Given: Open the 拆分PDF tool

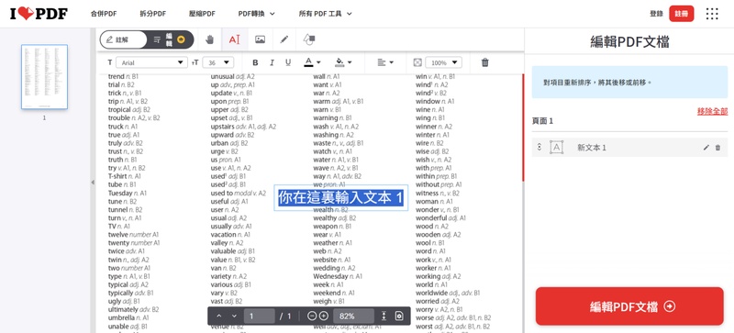Looking at the screenshot, I should pyautogui.click(x=153, y=14).
